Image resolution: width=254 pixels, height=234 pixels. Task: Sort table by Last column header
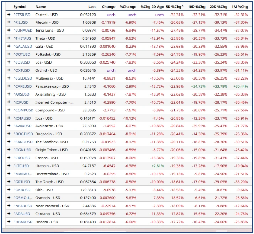pyautogui.click(x=92, y=7)
